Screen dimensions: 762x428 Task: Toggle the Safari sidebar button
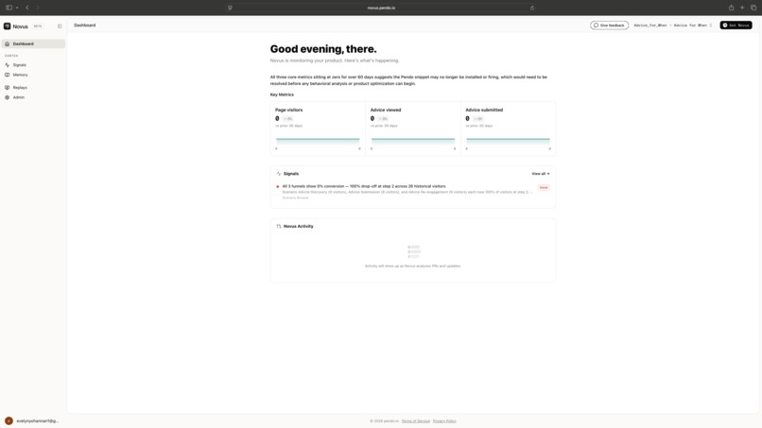(x=9, y=8)
